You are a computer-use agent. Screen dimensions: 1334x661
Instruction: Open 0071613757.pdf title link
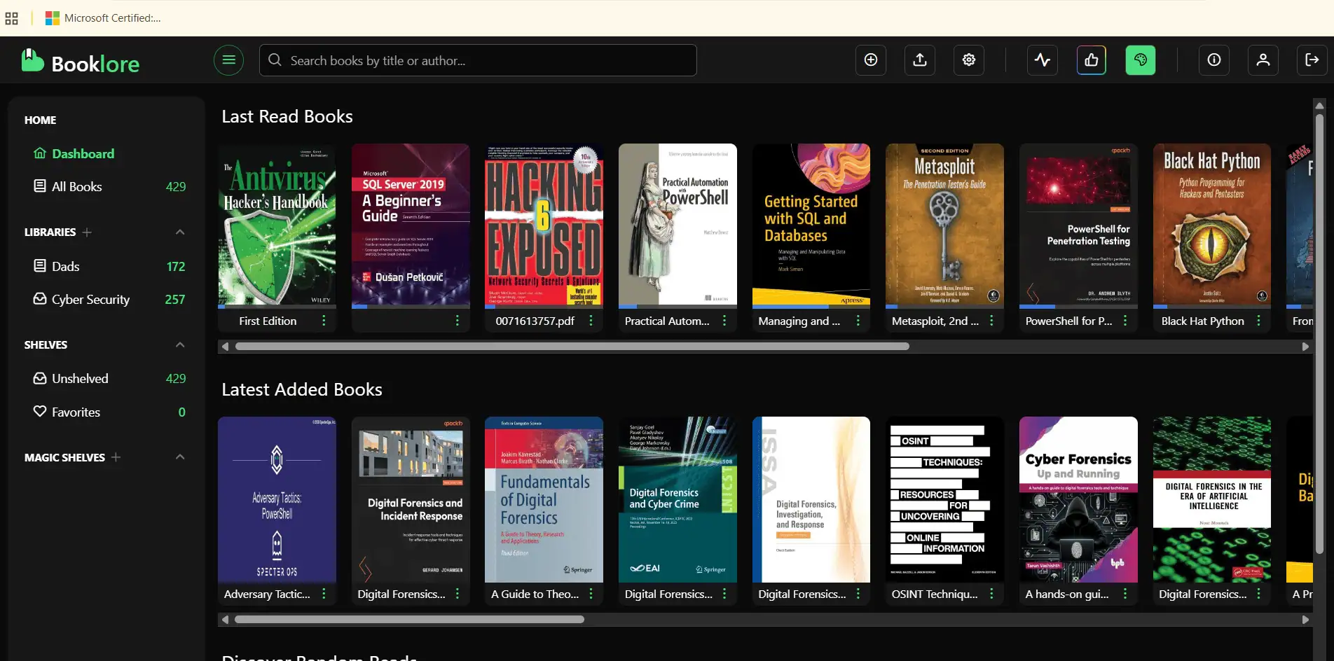(x=535, y=321)
